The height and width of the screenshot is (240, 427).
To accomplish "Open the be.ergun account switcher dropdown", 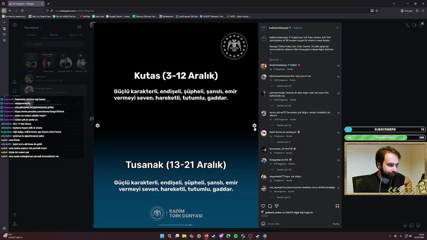I will 33,27.
